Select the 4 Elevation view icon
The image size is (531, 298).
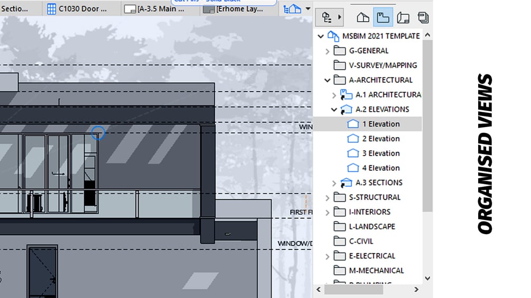tap(353, 168)
